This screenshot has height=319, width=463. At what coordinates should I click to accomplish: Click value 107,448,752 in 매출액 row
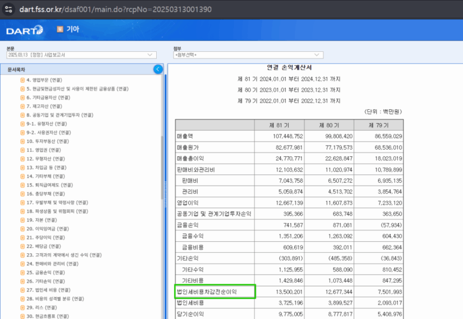click(x=288, y=136)
